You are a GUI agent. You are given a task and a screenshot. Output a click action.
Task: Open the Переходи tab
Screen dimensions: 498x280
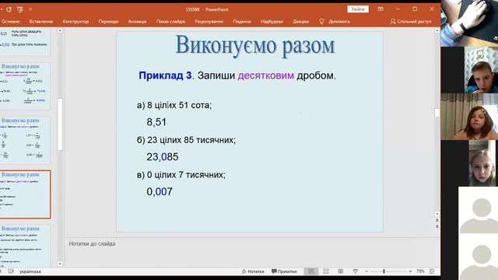click(108, 22)
